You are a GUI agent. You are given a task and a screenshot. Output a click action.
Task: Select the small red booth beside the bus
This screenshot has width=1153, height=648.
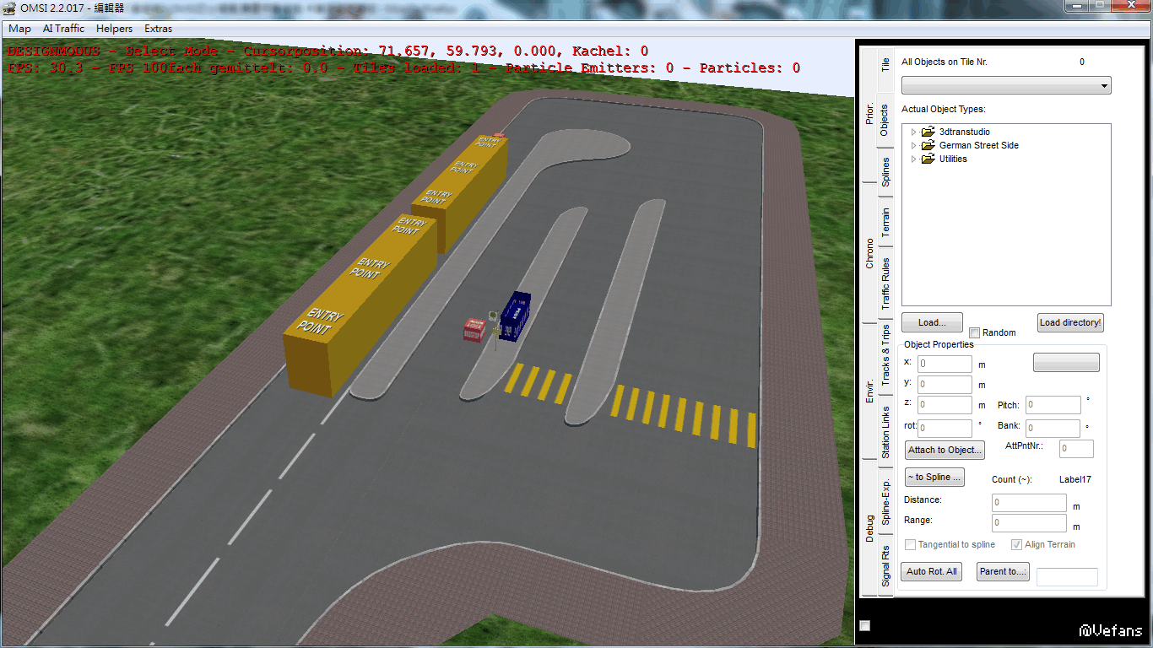click(474, 329)
